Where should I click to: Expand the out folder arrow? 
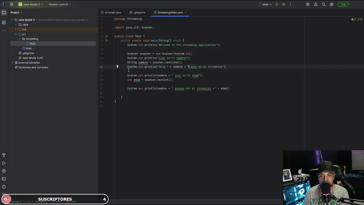[x=16, y=29]
